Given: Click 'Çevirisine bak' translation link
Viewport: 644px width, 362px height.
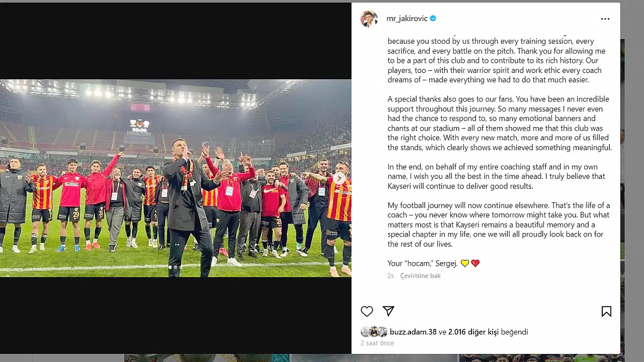Looking at the screenshot, I should pyautogui.click(x=420, y=276).
